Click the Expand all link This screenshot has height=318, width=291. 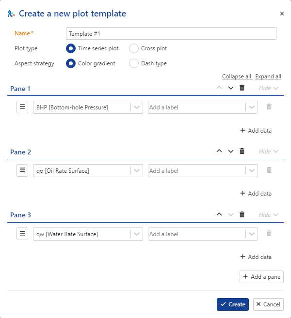(268, 76)
